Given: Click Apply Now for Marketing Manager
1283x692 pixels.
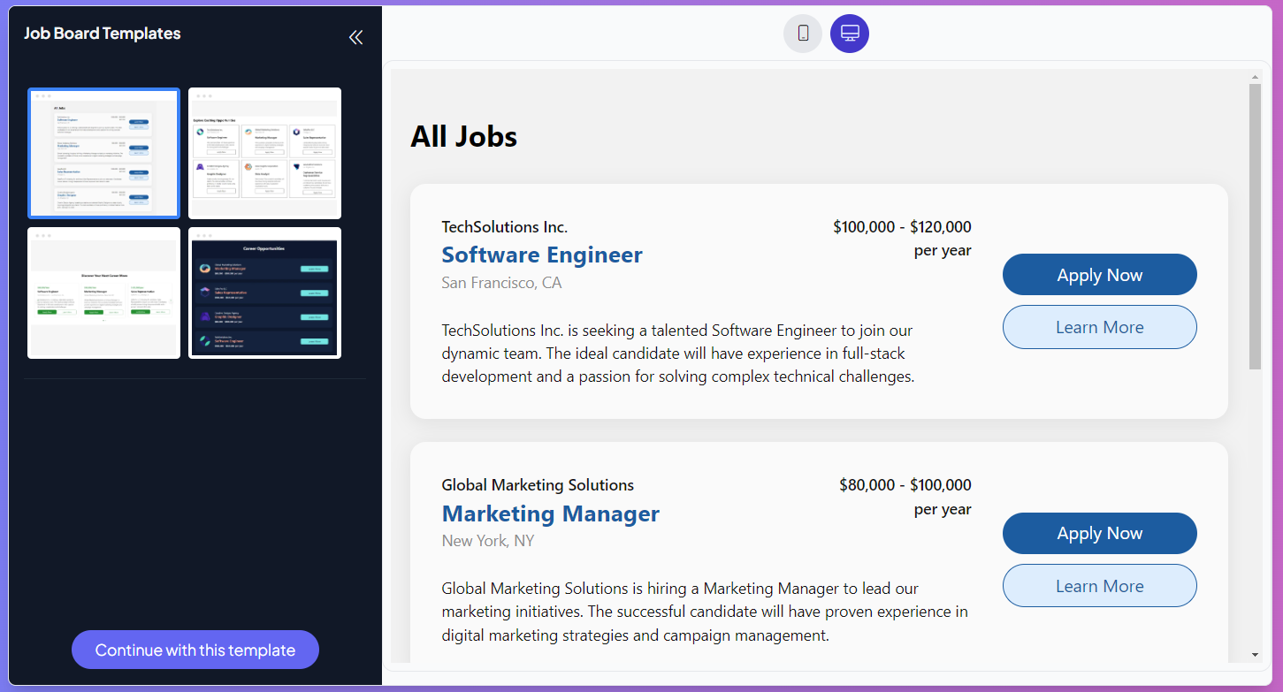Looking at the screenshot, I should pyautogui.click(x=1099, y=533).
